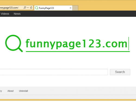Open the About link in footer
Viewport: 136px width, 102px height.
(10, 91)
